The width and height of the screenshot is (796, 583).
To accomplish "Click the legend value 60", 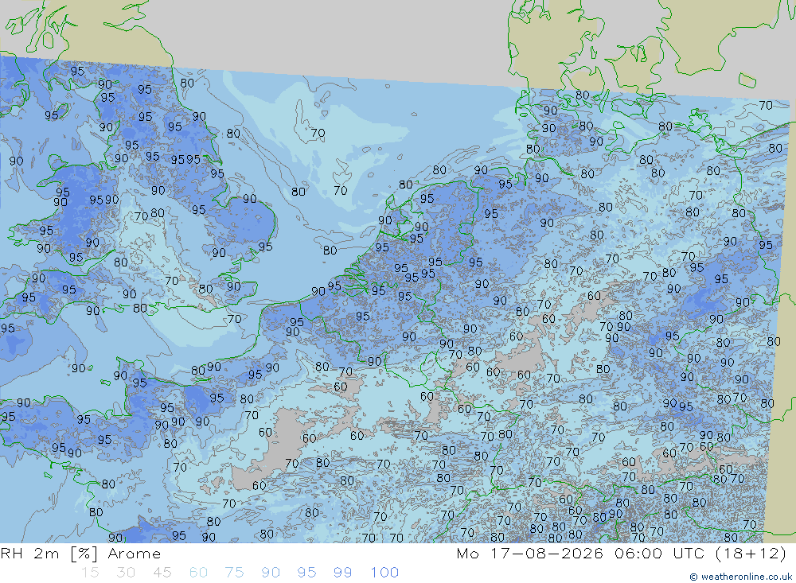I will click(198, 573).
